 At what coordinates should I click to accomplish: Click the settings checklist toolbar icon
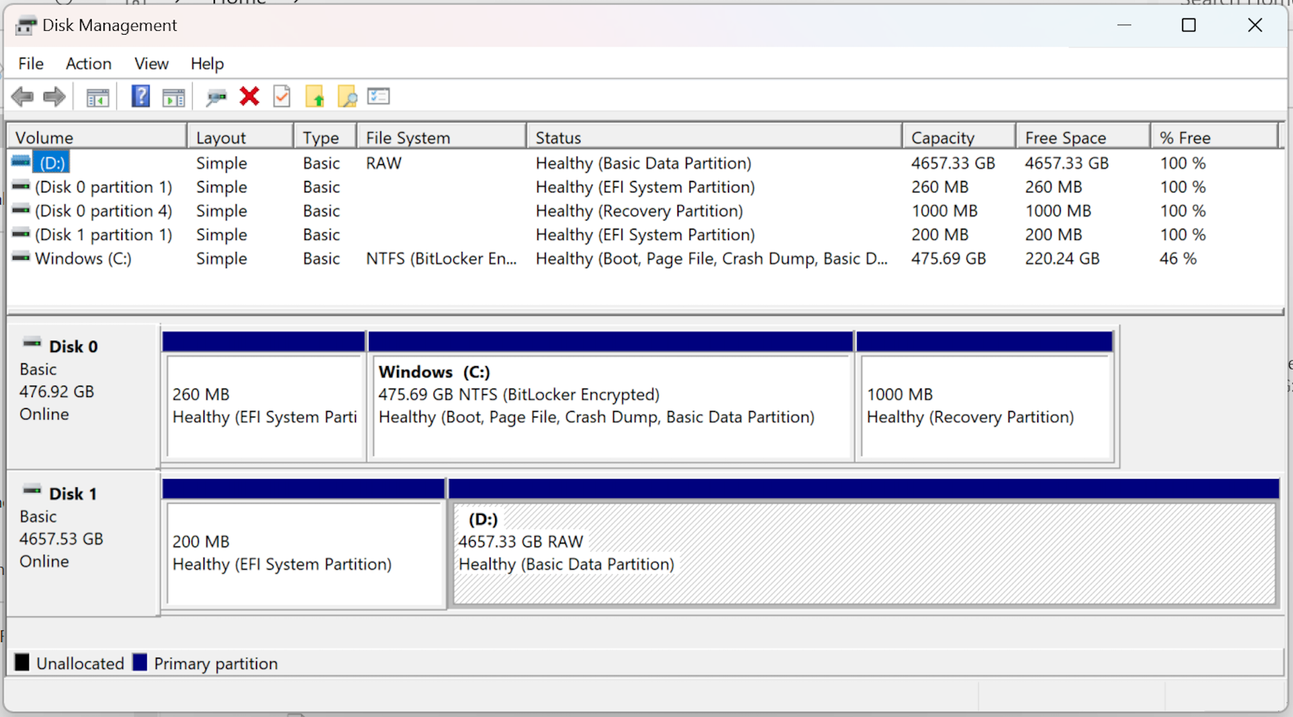click(378, 97)
